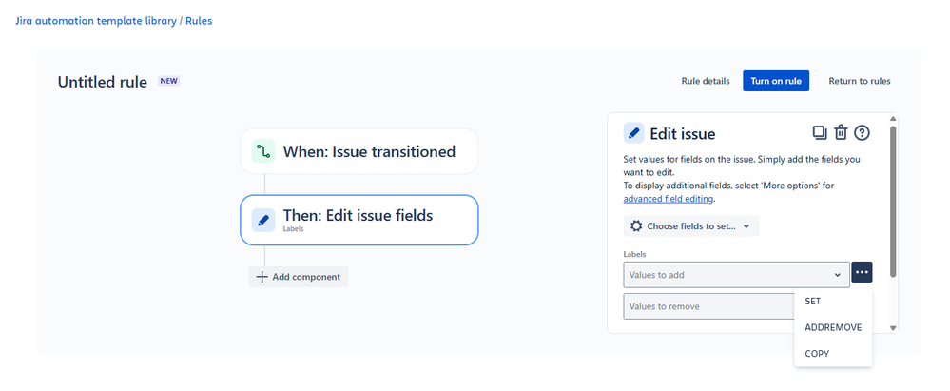Follow the advanced field editing link

click(669, 199)
